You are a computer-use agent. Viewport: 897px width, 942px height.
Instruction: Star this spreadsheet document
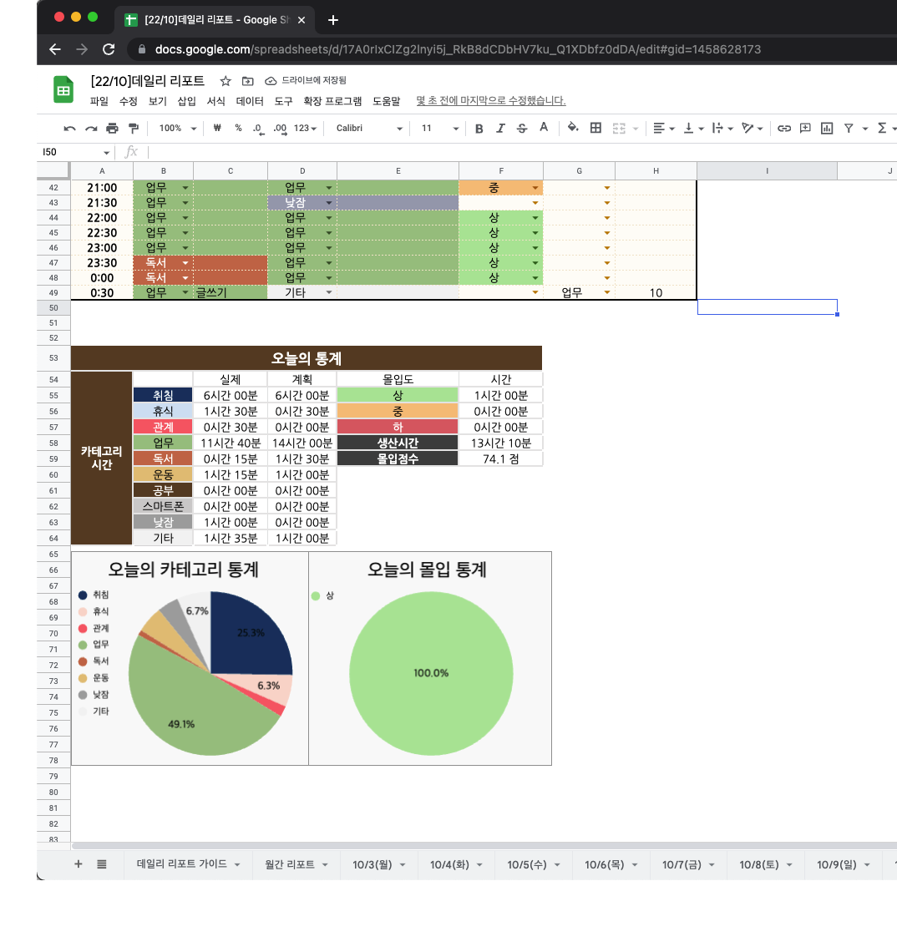[x=226, y=81]
